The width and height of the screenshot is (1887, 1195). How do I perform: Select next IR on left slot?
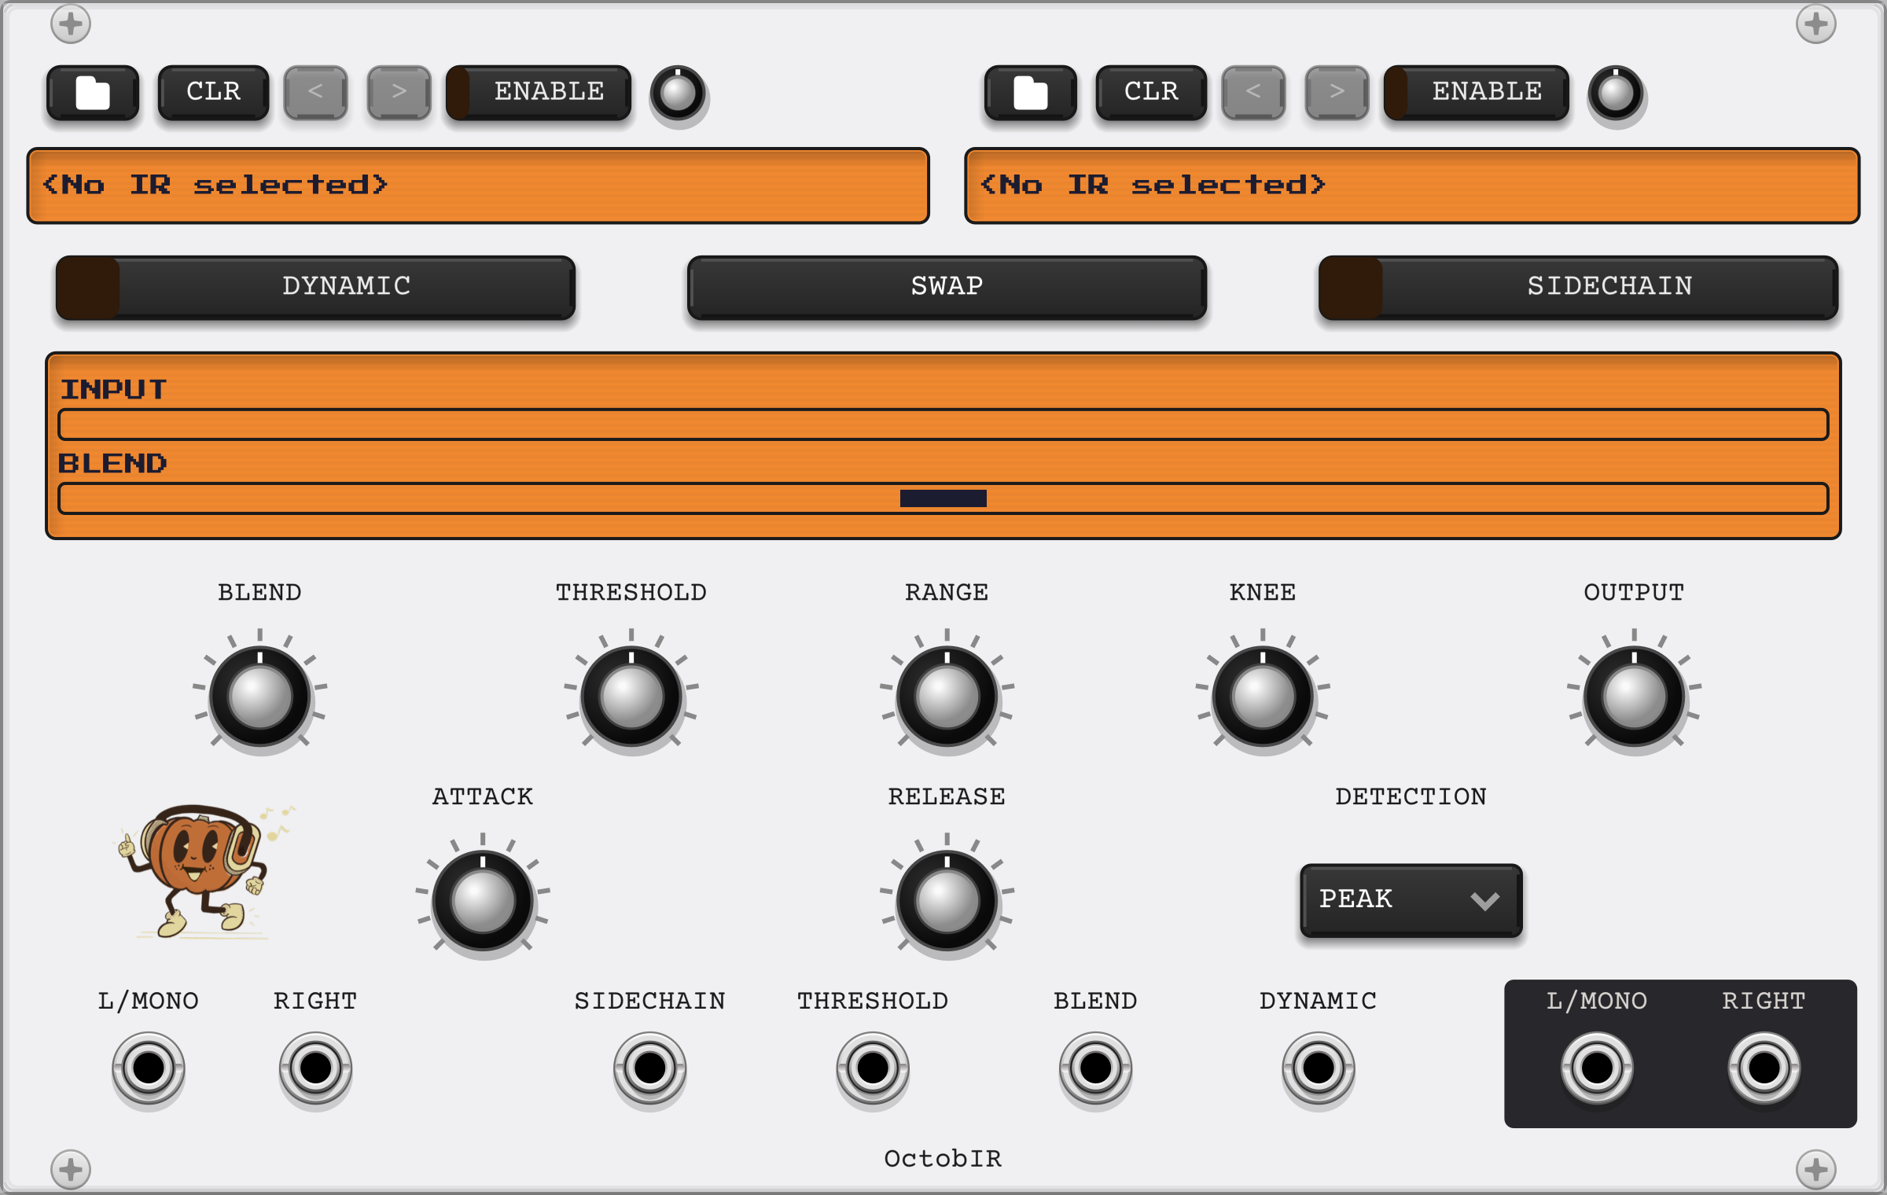(399, 92)
